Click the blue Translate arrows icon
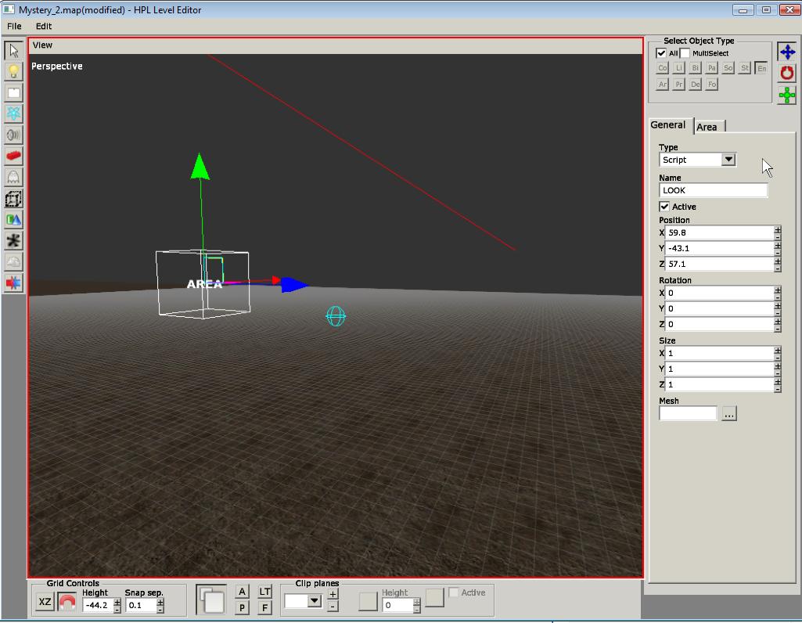This screenshot has width=802, height=623. 786,52
